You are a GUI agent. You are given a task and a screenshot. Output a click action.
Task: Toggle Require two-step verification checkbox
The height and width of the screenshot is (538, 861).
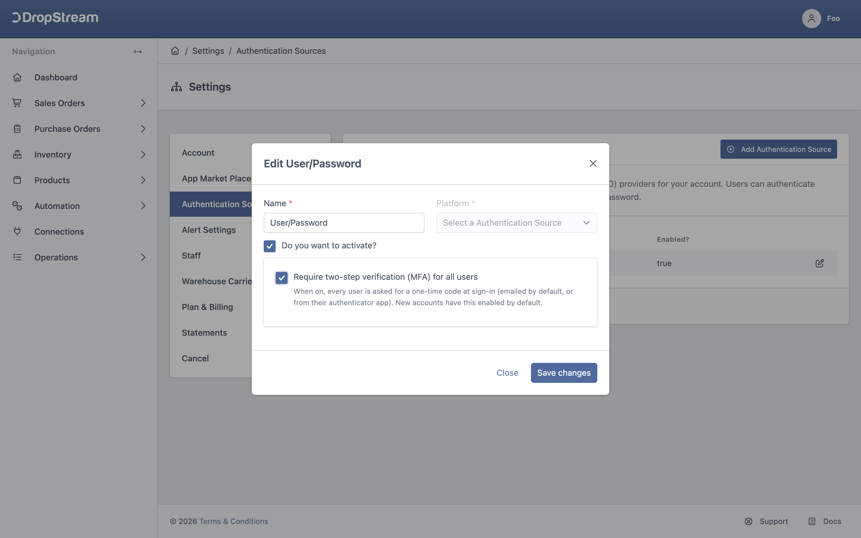coord(281,278)
